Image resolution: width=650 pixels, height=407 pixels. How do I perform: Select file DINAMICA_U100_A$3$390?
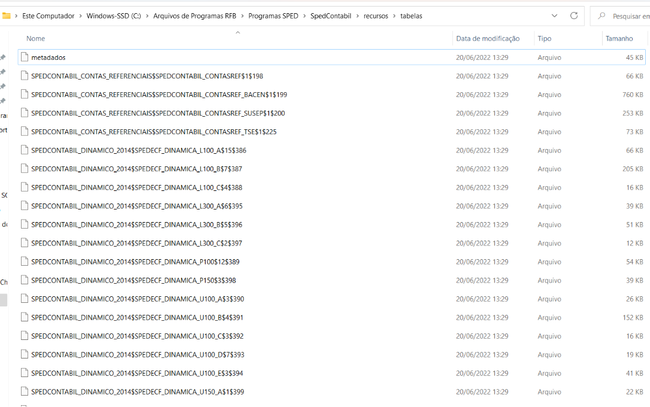(x=138, y=300)
